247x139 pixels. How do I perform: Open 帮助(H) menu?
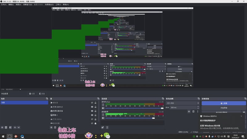pyautogui.click(x=66, y=5)
